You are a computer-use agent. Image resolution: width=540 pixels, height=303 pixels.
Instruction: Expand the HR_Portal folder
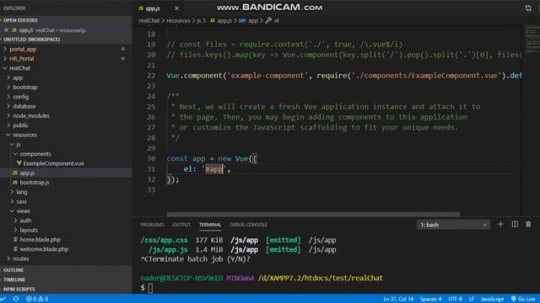21,59
